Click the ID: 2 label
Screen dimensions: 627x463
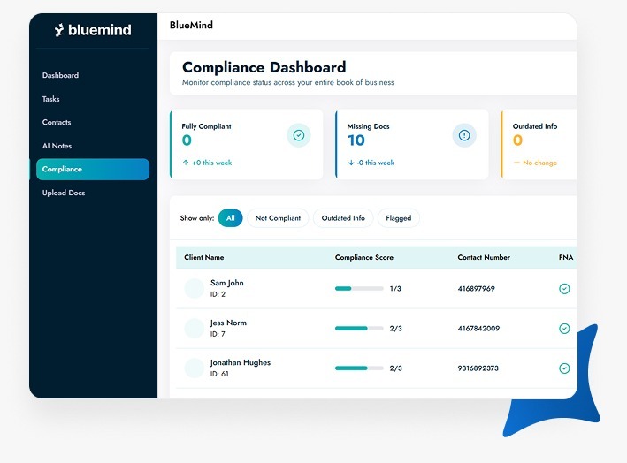pos(218,294)
